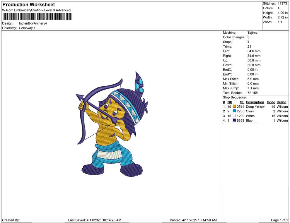
Task: Select 'Wilcom EmbroideryStudio – Level 3 Advanced' text
Action: (36, 10)
